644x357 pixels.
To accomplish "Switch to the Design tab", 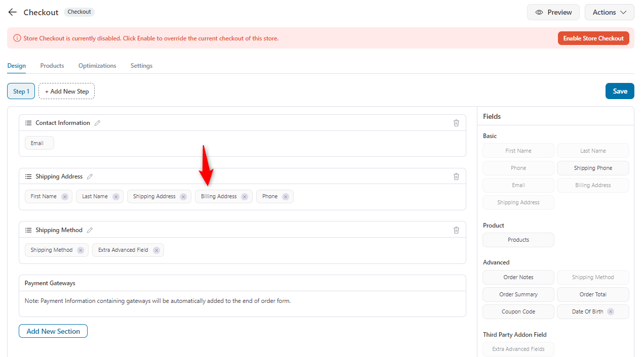I will click(17, 66).
